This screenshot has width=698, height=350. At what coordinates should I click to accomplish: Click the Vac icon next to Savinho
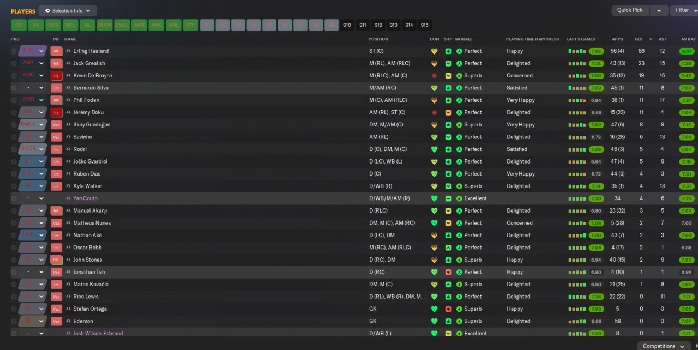[56, 137]
